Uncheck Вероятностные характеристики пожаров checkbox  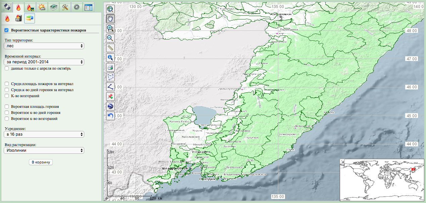coord(6,30)
